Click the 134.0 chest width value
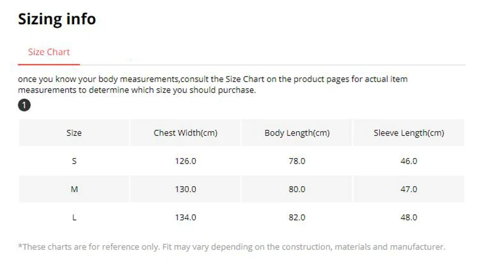486x267 pixels. coord(185,217)
